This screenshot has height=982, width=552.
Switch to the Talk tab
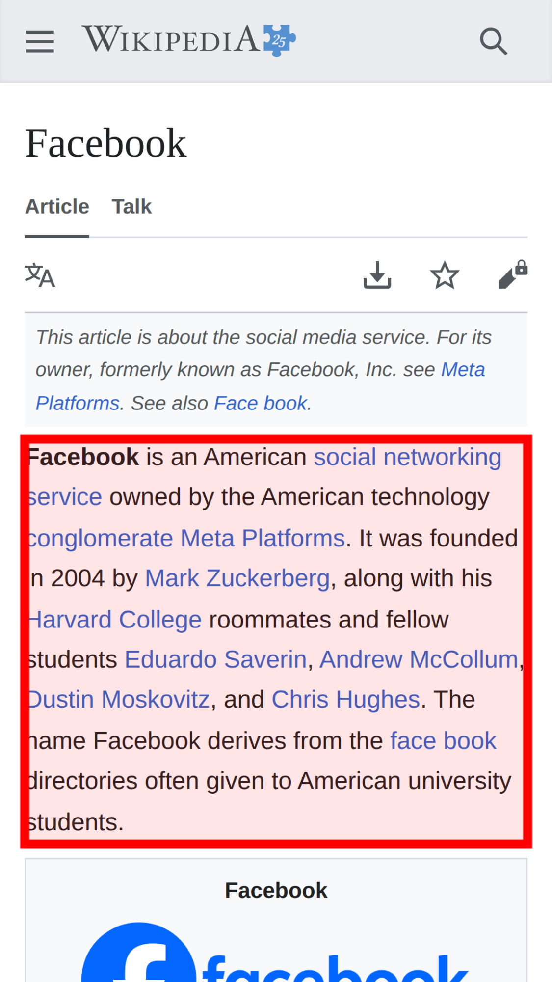(131, 207)
